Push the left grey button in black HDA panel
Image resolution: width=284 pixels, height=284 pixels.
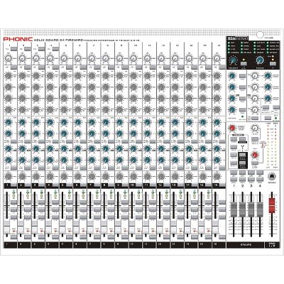(x=244, y=63)
